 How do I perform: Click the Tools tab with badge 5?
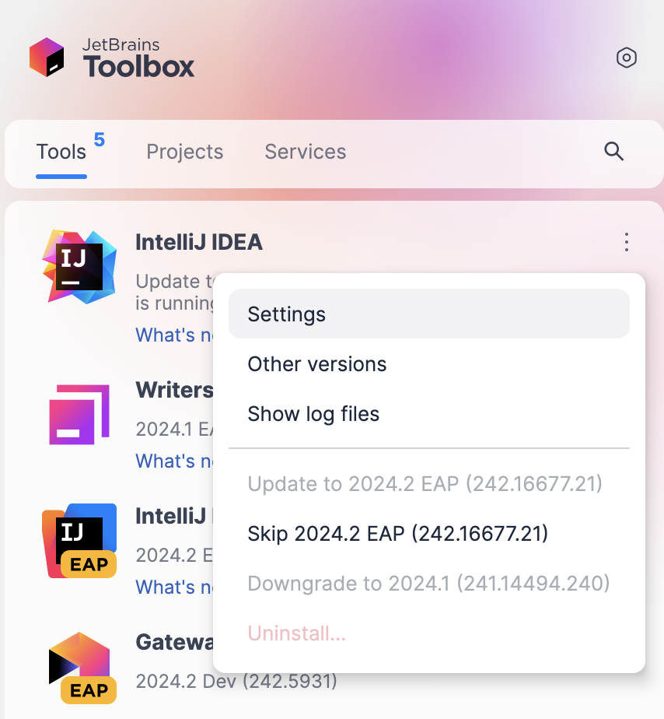click(61, 152)
